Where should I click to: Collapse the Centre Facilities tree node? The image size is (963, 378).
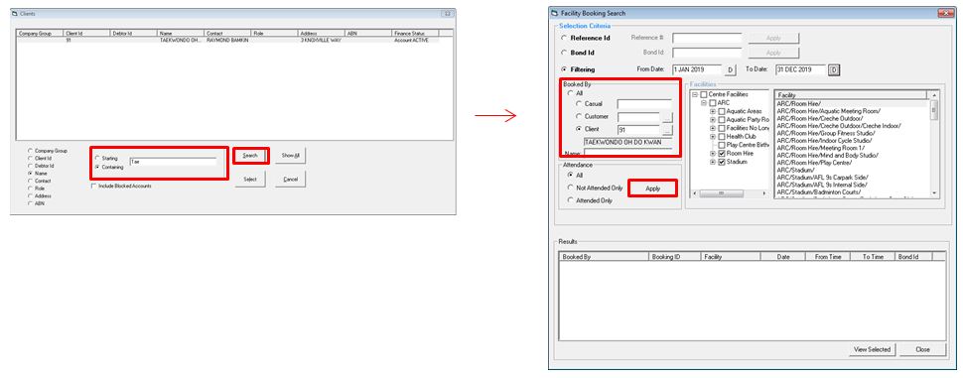tap(695, 95)
